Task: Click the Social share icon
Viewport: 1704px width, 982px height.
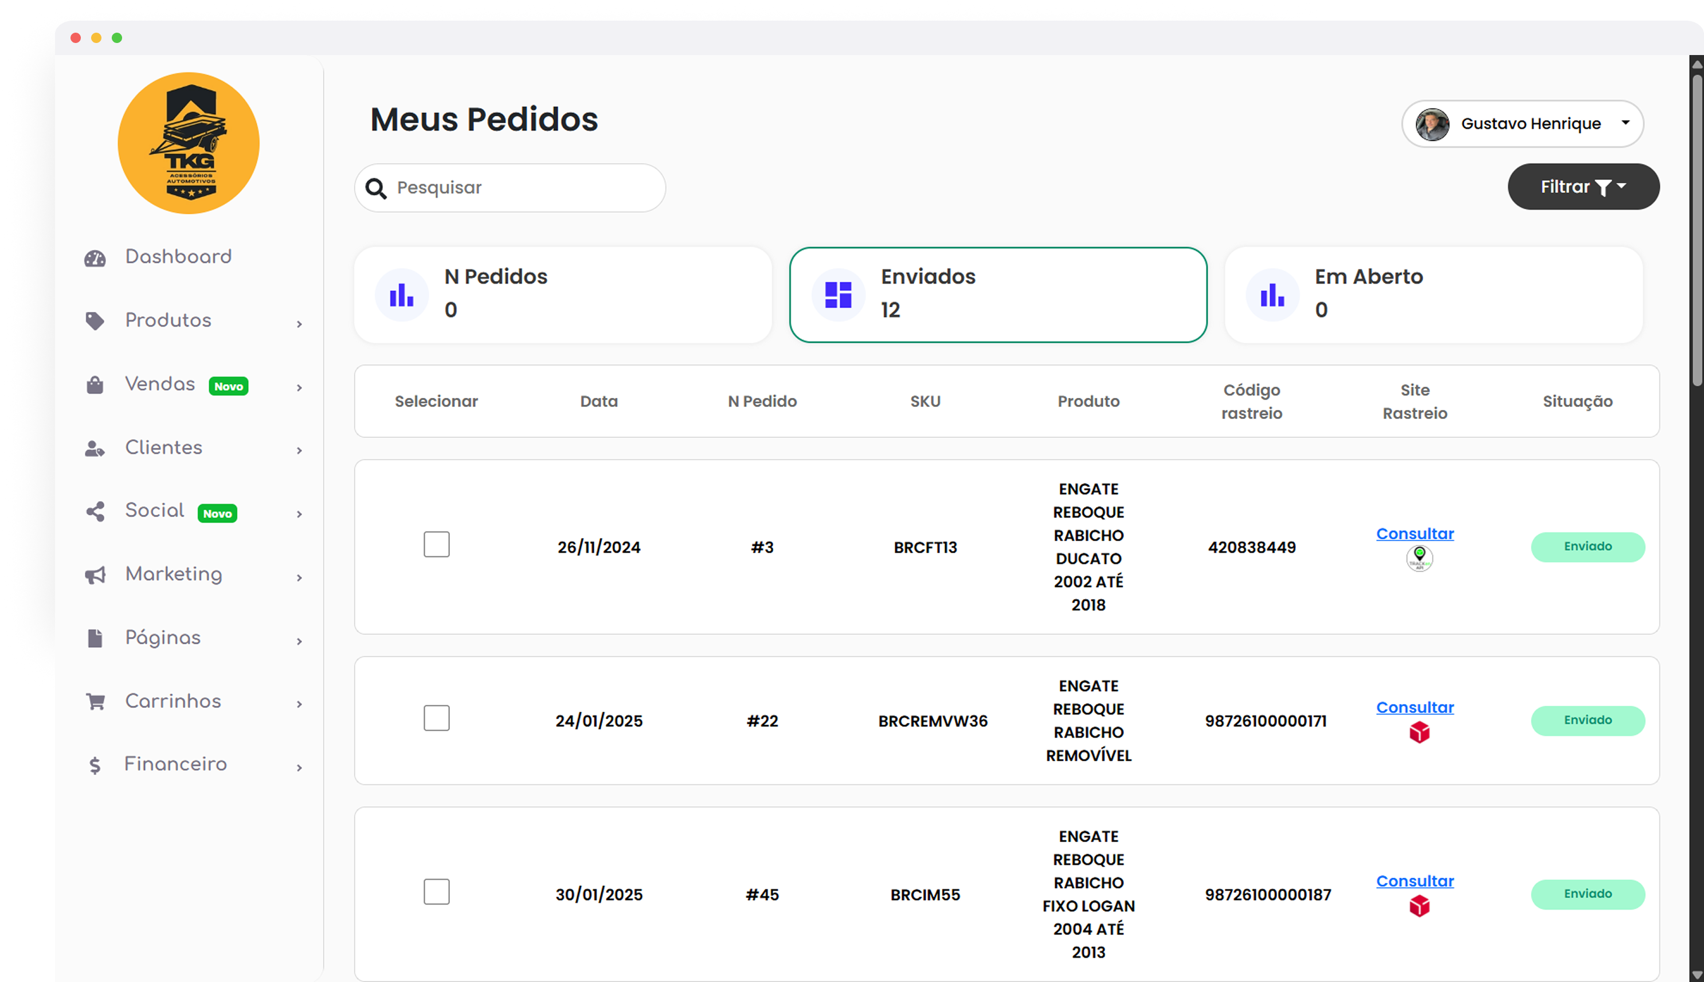Action: [x=95, y=511]
